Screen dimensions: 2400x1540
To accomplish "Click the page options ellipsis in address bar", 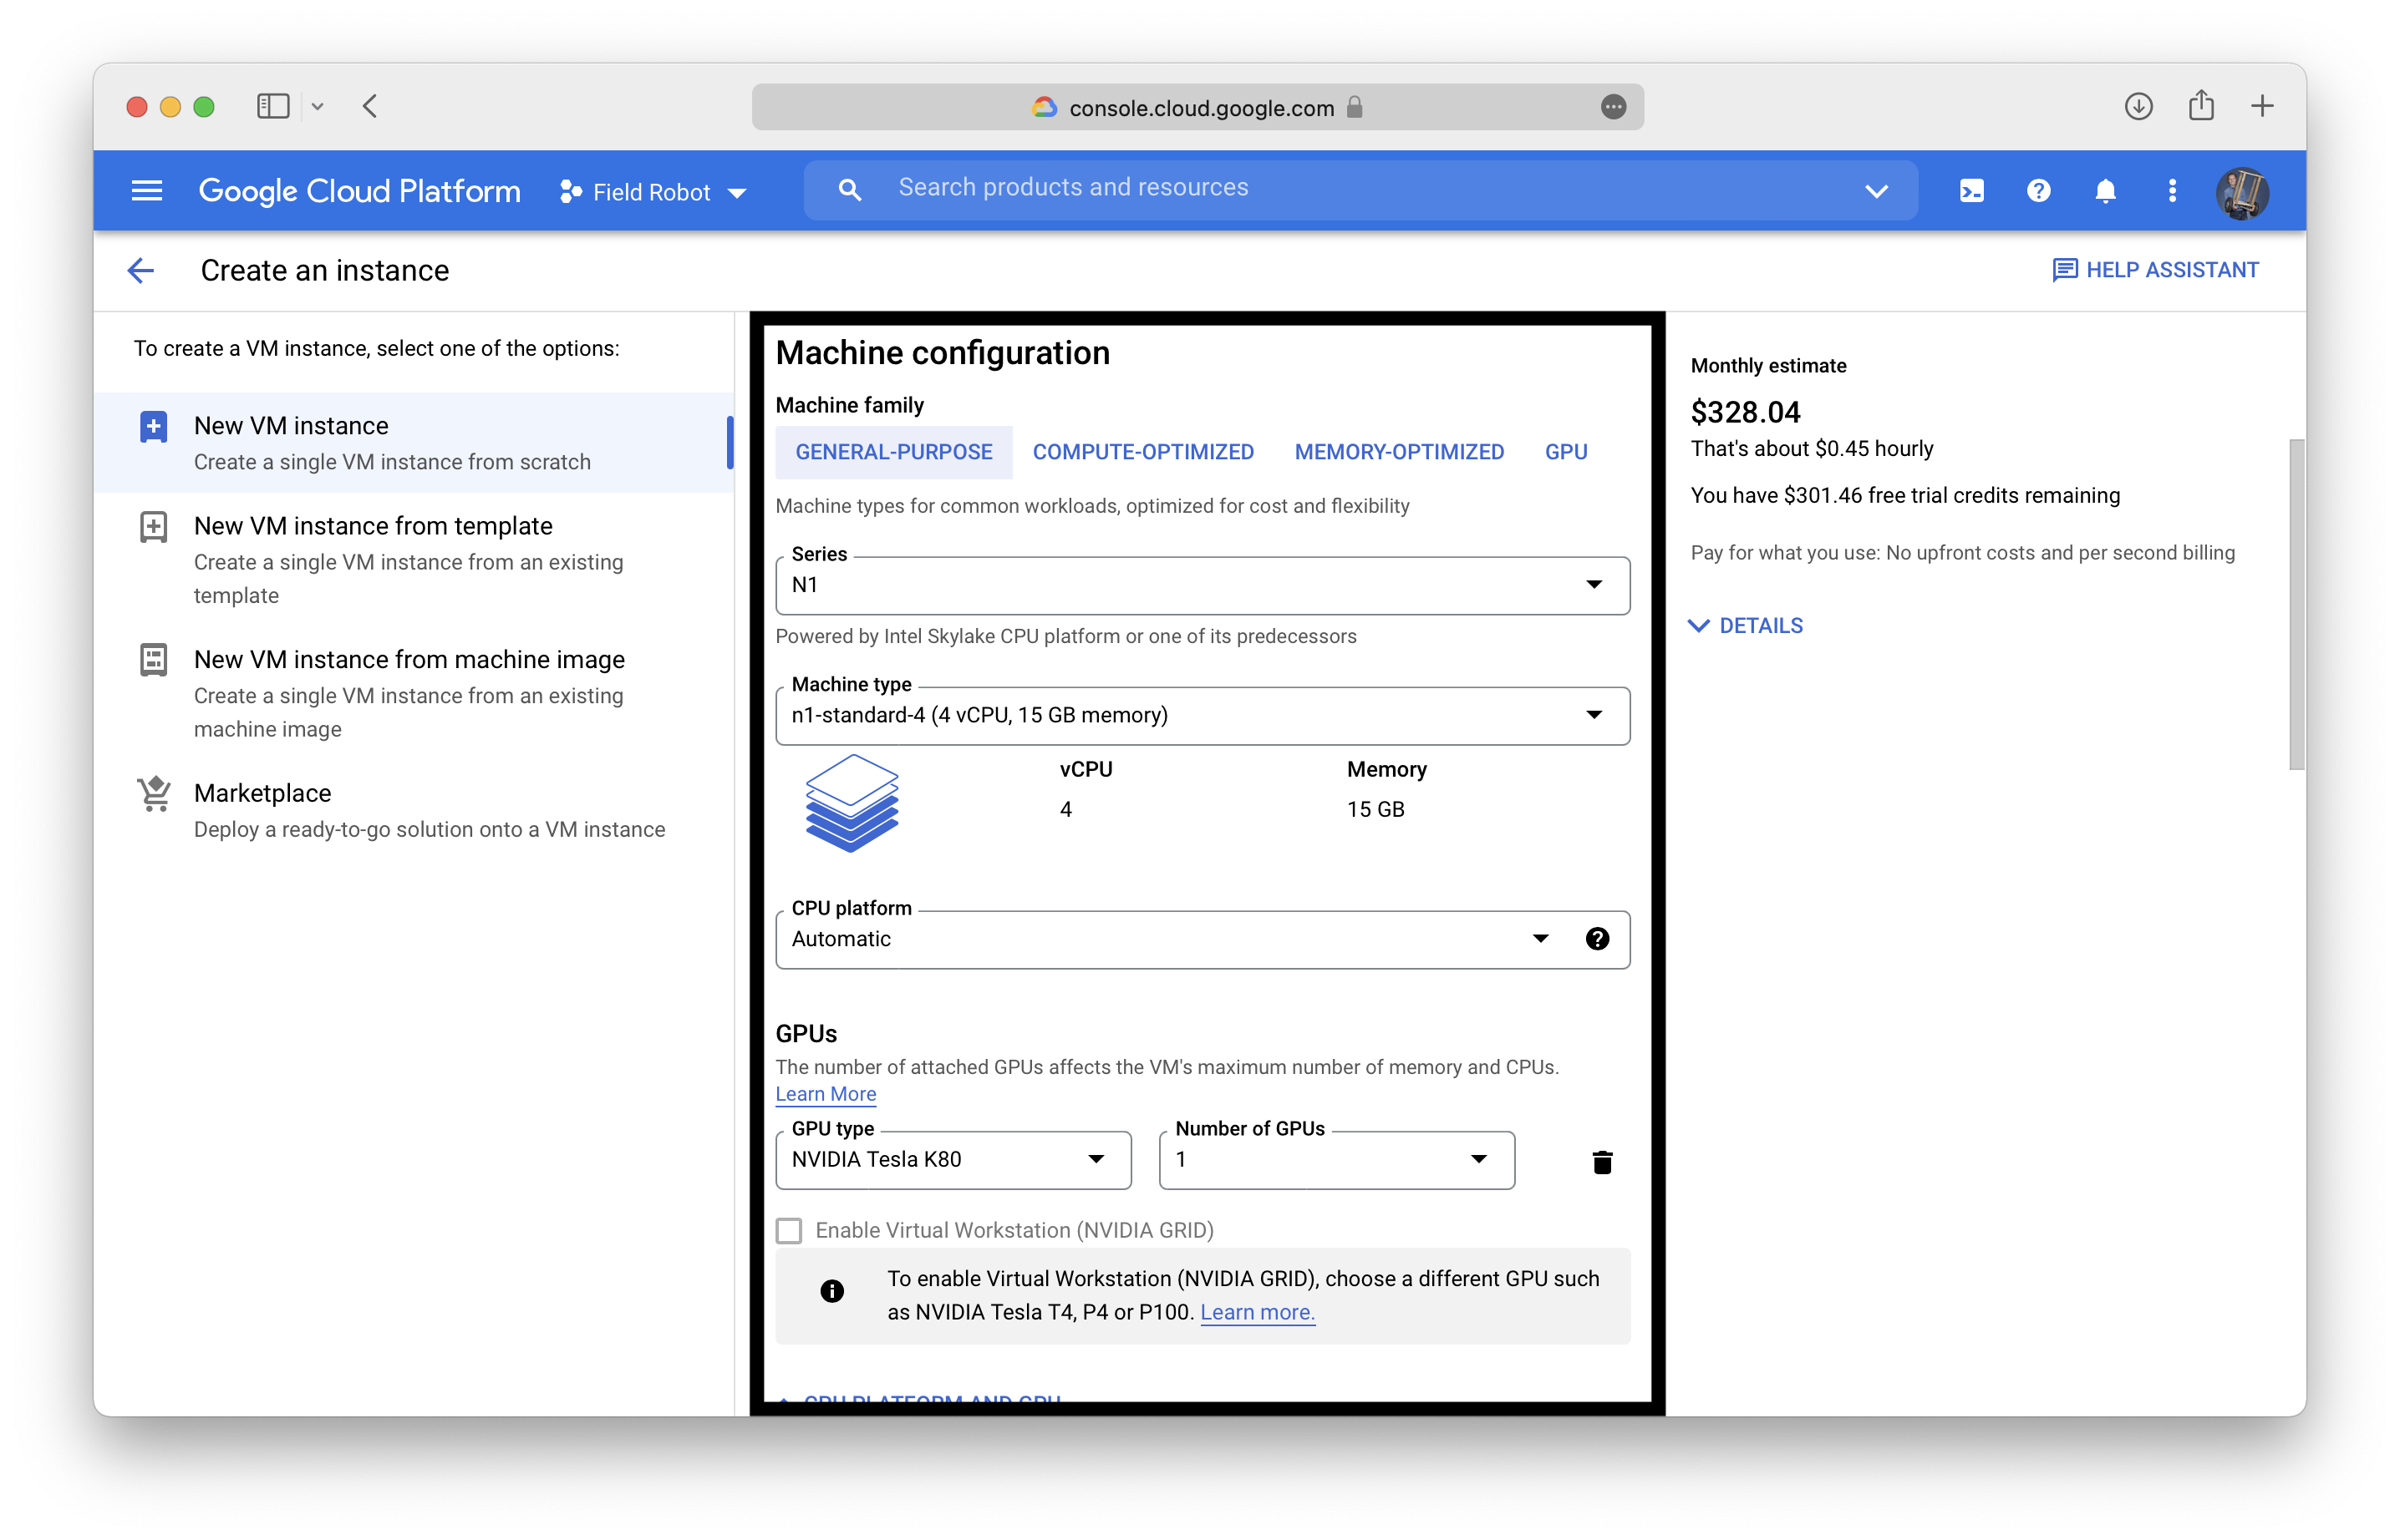I will (x=1613, y=107).
